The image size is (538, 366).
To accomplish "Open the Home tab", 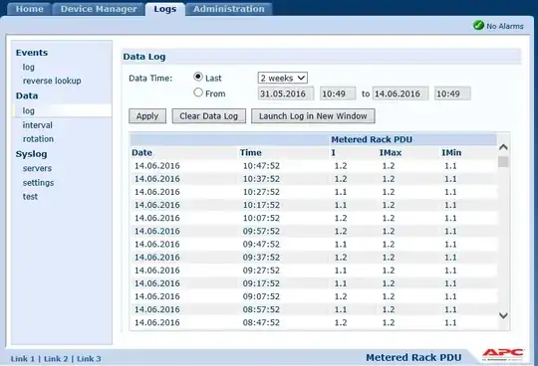I will point(30,9).
